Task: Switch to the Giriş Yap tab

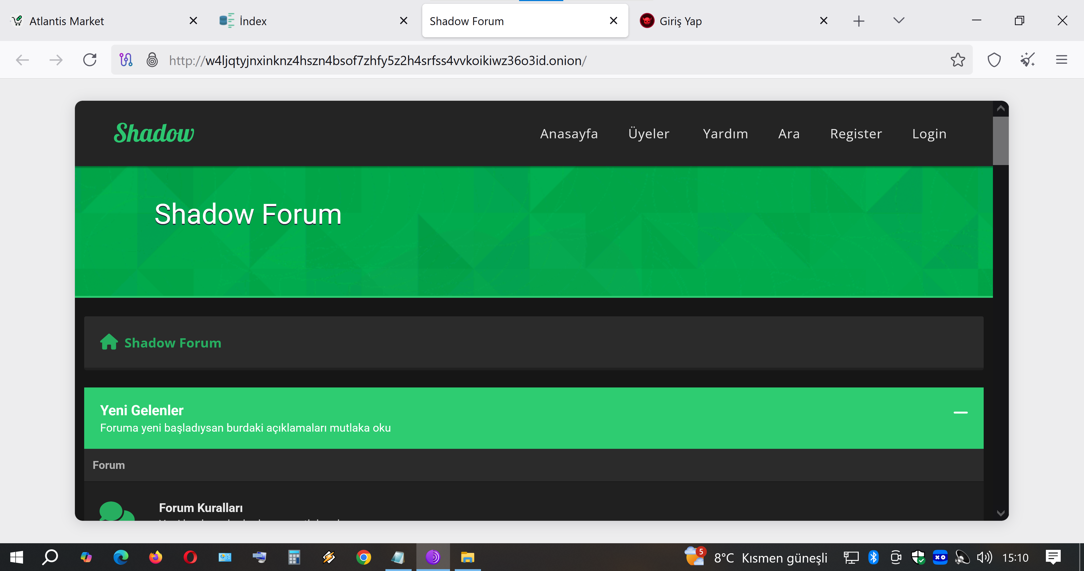Action: pyautogui.click(x=680, y=21)
